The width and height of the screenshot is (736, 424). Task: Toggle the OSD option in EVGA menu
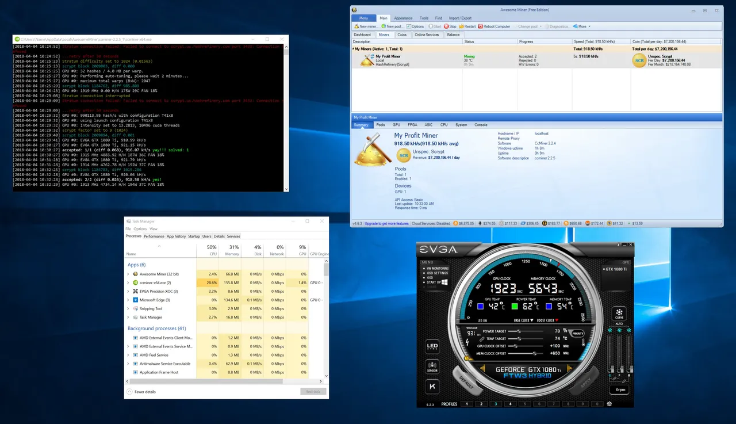pyautogui.click(x=428, y=278)
